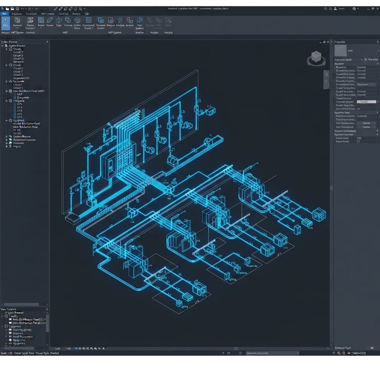
Task: Open the Help icon in title bar
Action: (354, 8)
